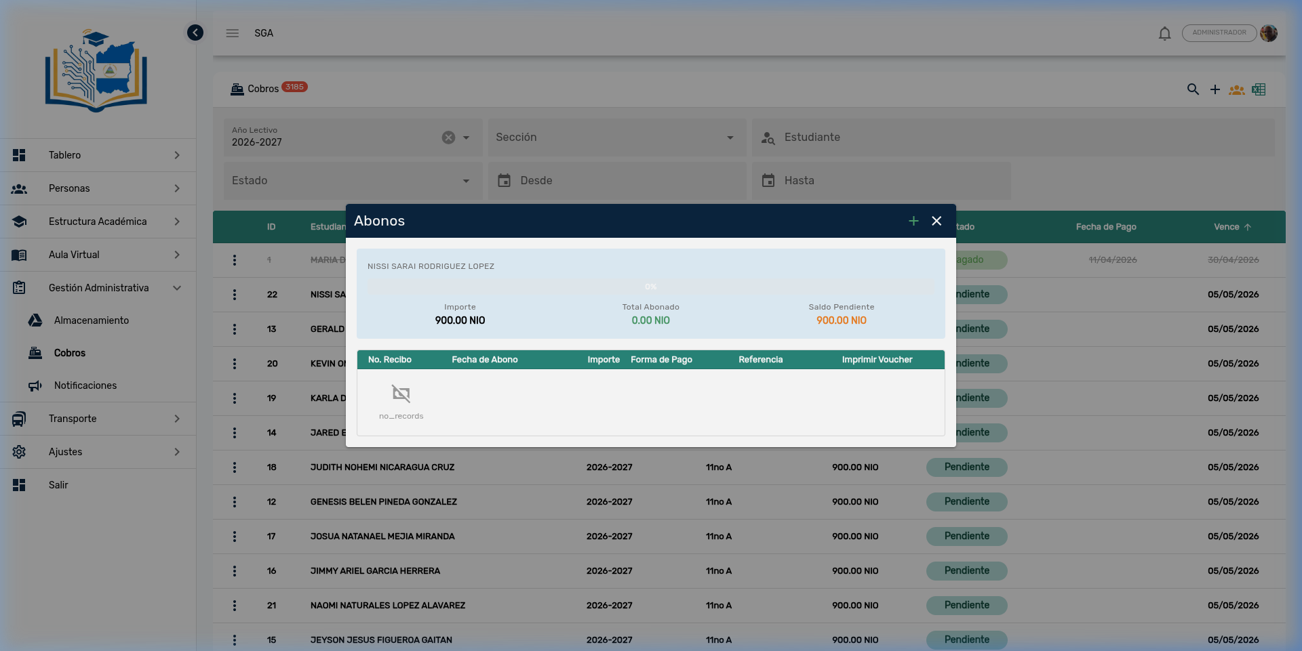The height and width of the screenshot is (651, 1302).
Task: Open the Estado dropdown filter
Action: coord(352,181)
